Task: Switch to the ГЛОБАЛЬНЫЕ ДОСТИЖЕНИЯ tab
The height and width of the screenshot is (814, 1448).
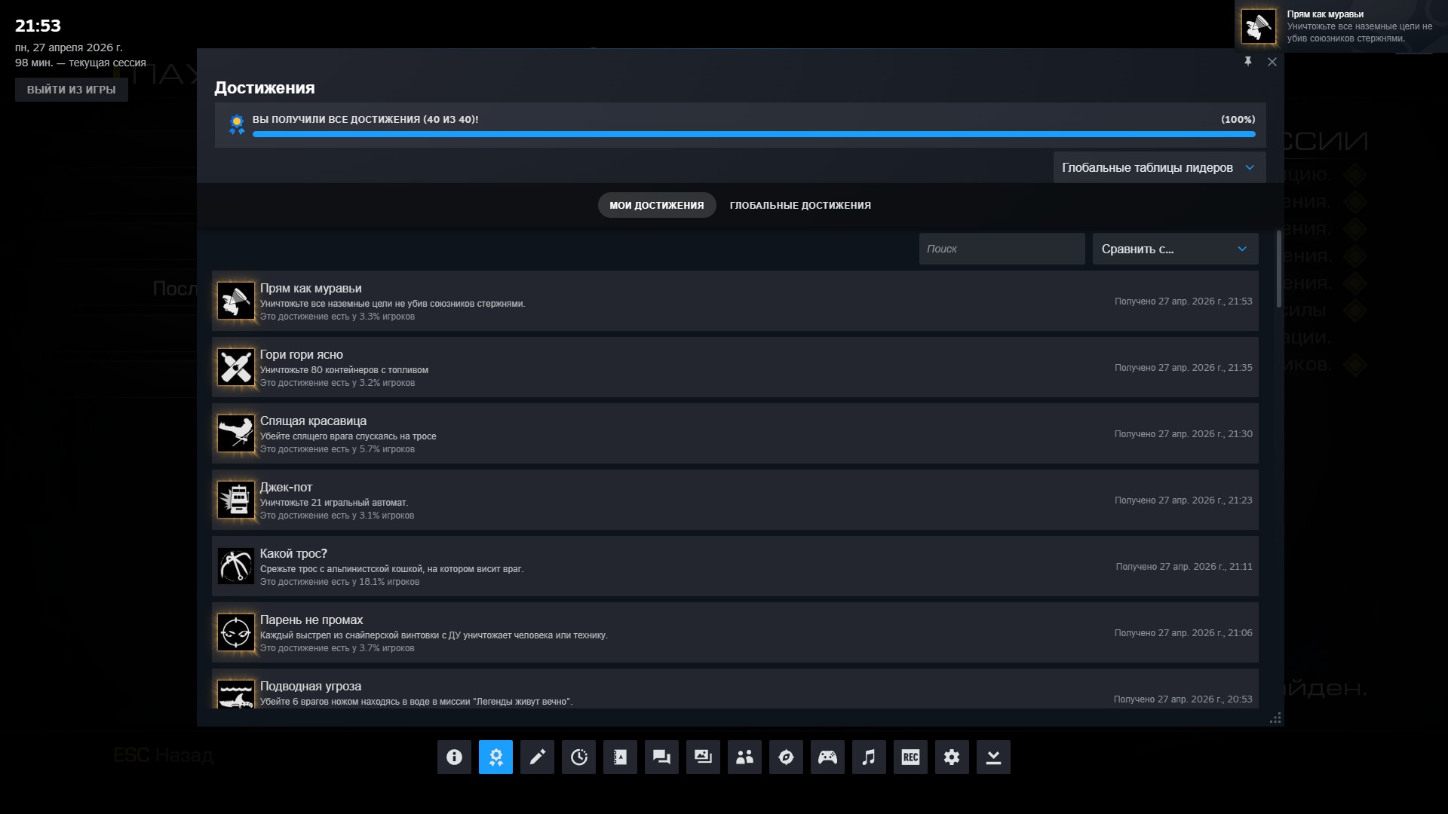Action: tap(799, 205)
